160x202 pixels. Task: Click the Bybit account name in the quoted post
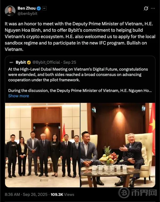click(21, 62)
